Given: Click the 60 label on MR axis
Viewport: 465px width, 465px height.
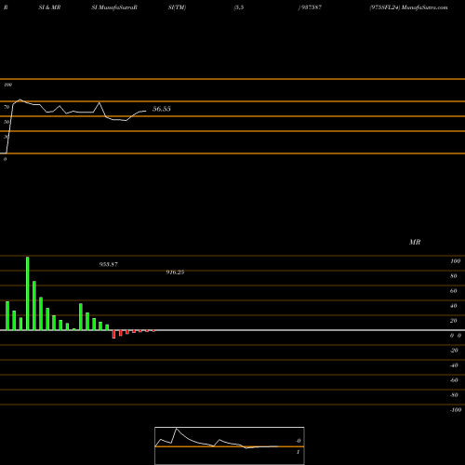Looking at the screenshot, I should click(454, 291).
